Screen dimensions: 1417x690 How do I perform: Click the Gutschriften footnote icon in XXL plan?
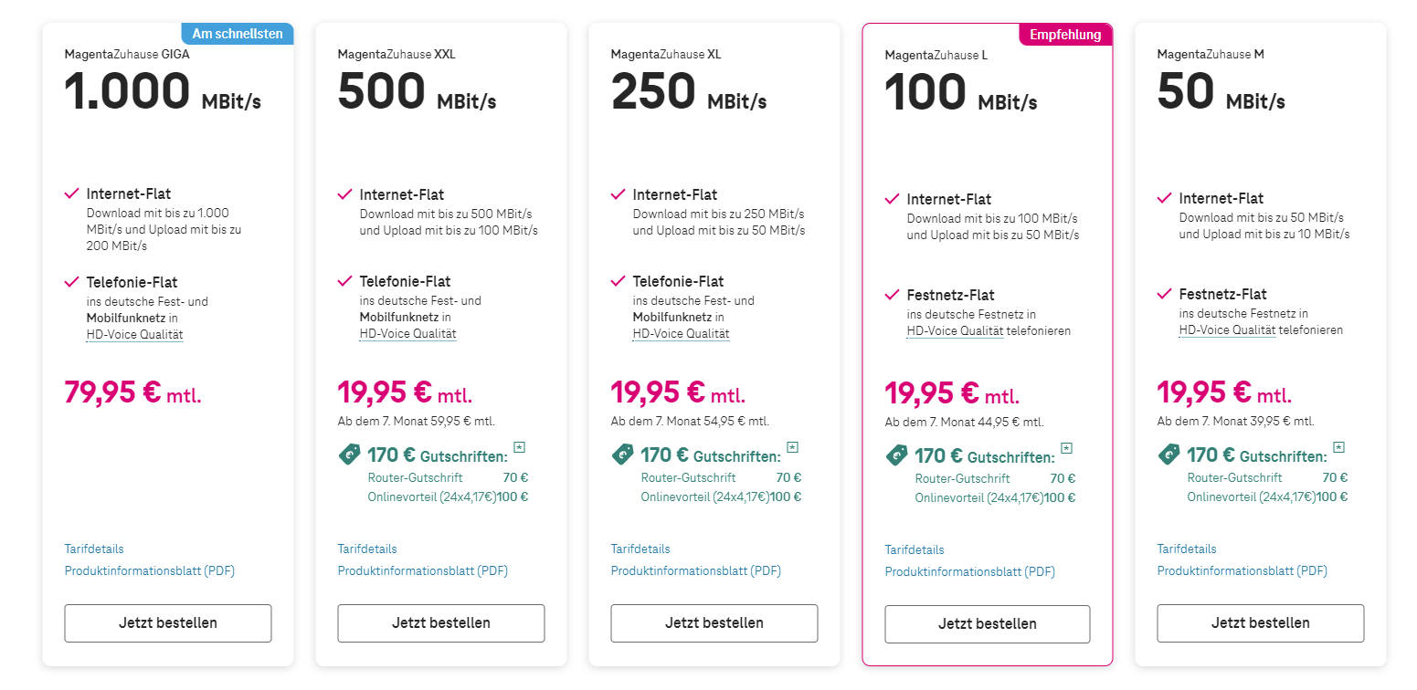520,447
